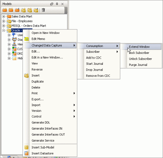Open the Version submenu arrow
Image resolution: width=163 pixels, height=158 pixels.
pyautogui.click(x=74, y=111)
